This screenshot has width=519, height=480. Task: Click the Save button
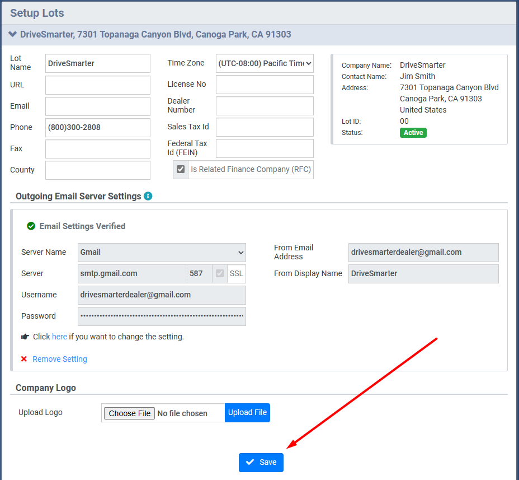261,462
